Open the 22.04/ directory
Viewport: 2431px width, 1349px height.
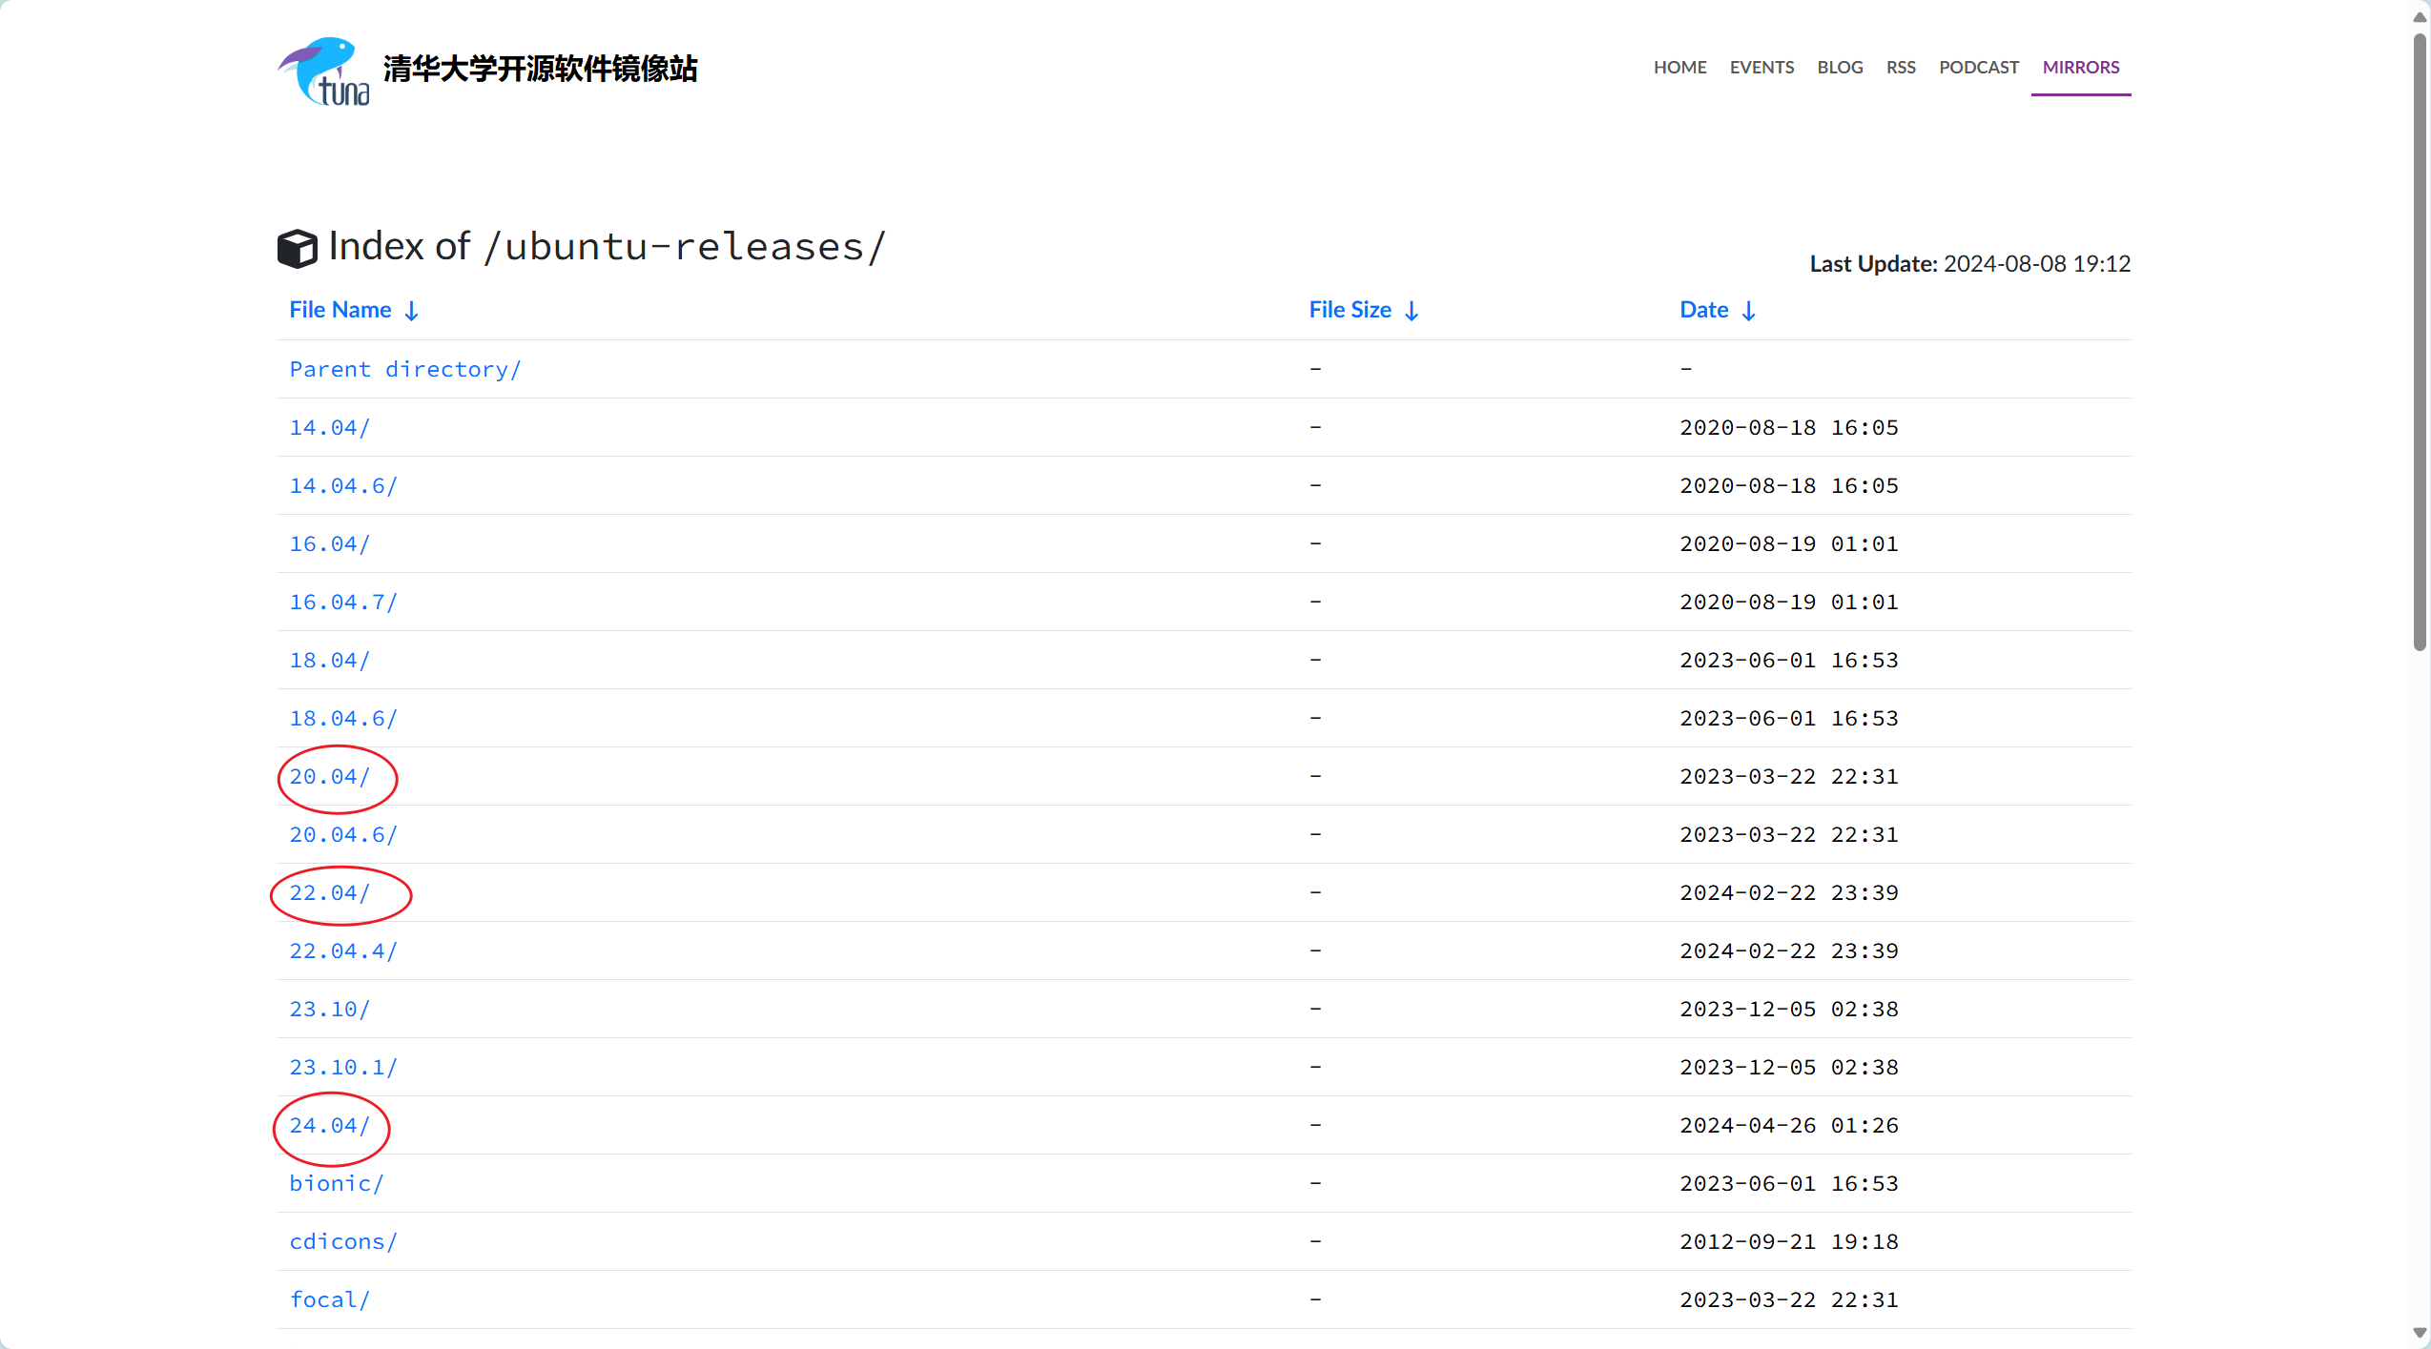click(x=330, y=893)
